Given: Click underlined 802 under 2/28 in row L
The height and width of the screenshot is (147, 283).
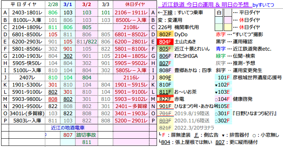Looking at the screenshot, I should pyautogui.click(x=53, y=92).
